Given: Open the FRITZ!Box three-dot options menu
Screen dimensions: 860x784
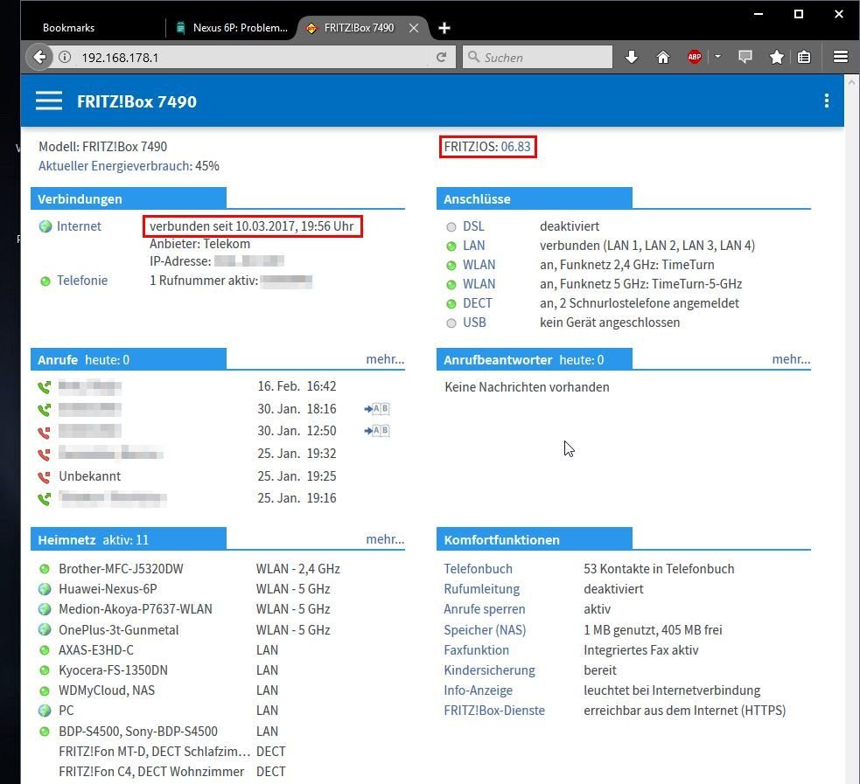Looking at the screenshot, I should [827, 101].
